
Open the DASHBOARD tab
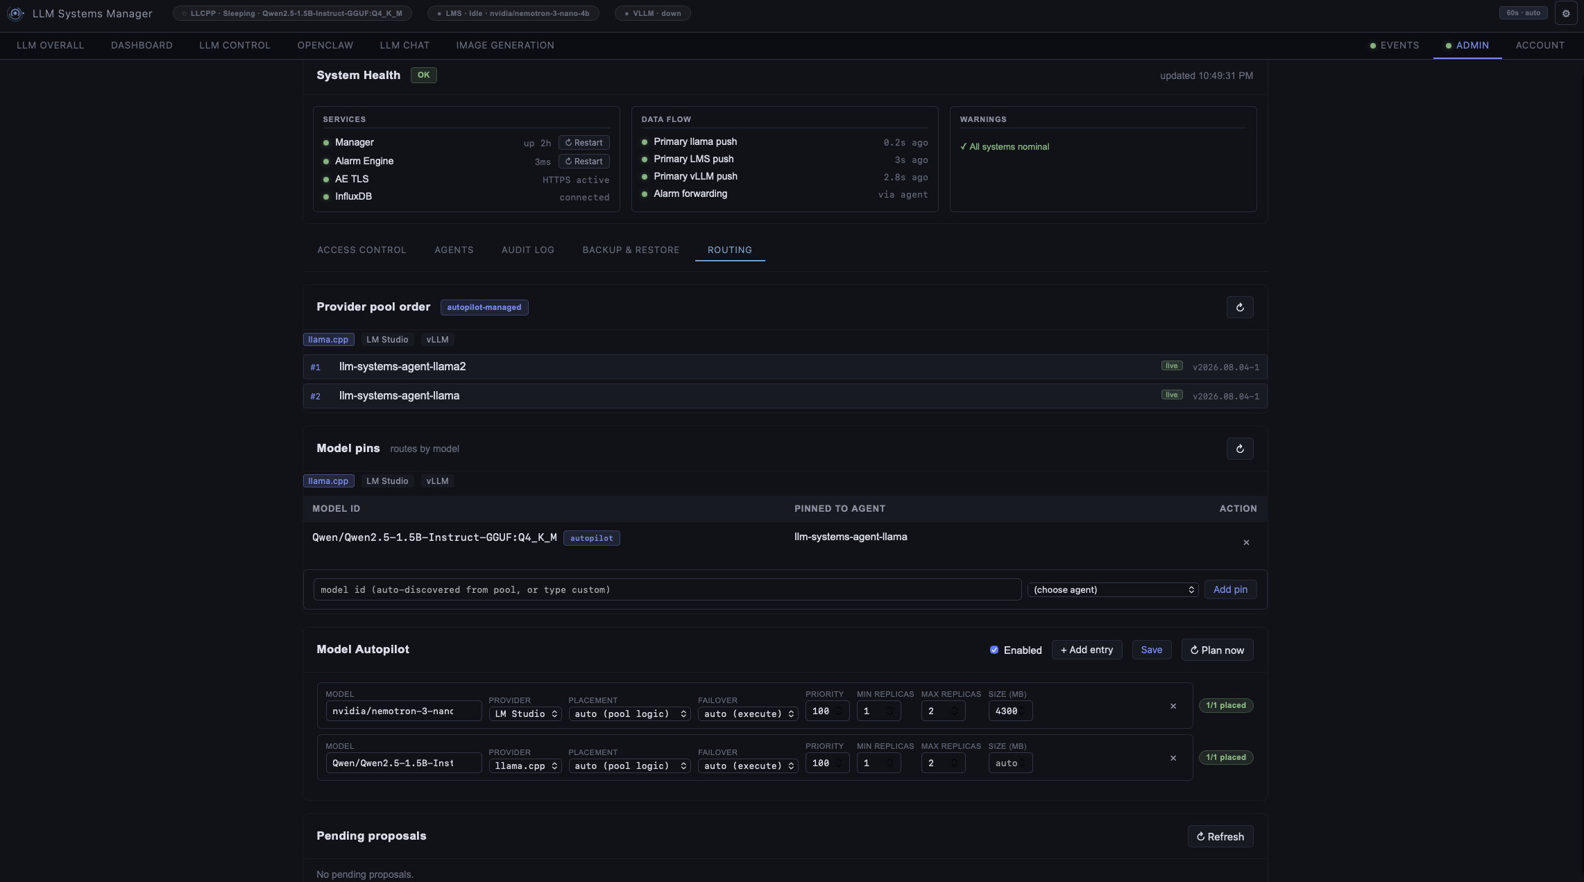[x=142, y=45]
